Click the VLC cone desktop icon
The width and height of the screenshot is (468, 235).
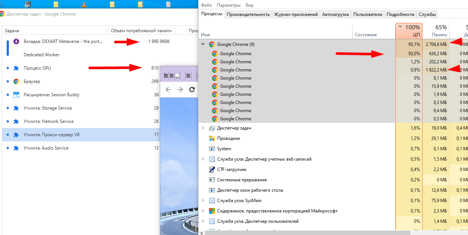pyautogui.click(x=84, y=4)
